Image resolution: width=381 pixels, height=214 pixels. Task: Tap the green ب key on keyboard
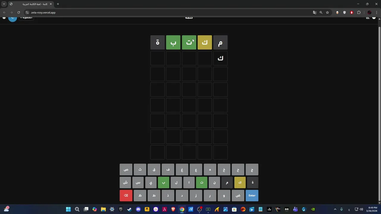tap(163, 182)
